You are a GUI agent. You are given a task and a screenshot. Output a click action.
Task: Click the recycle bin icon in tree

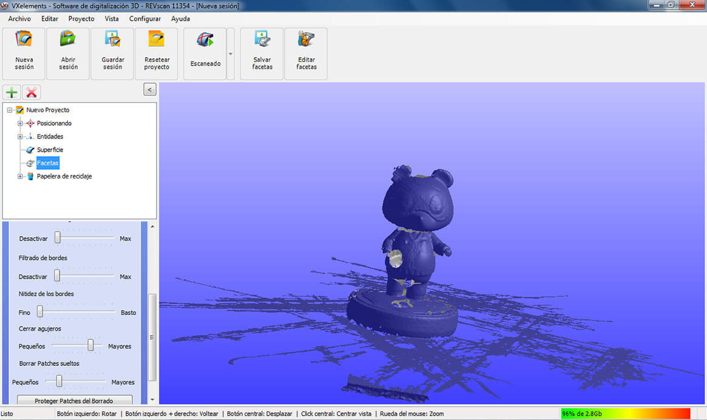click(x=30, y=177)
